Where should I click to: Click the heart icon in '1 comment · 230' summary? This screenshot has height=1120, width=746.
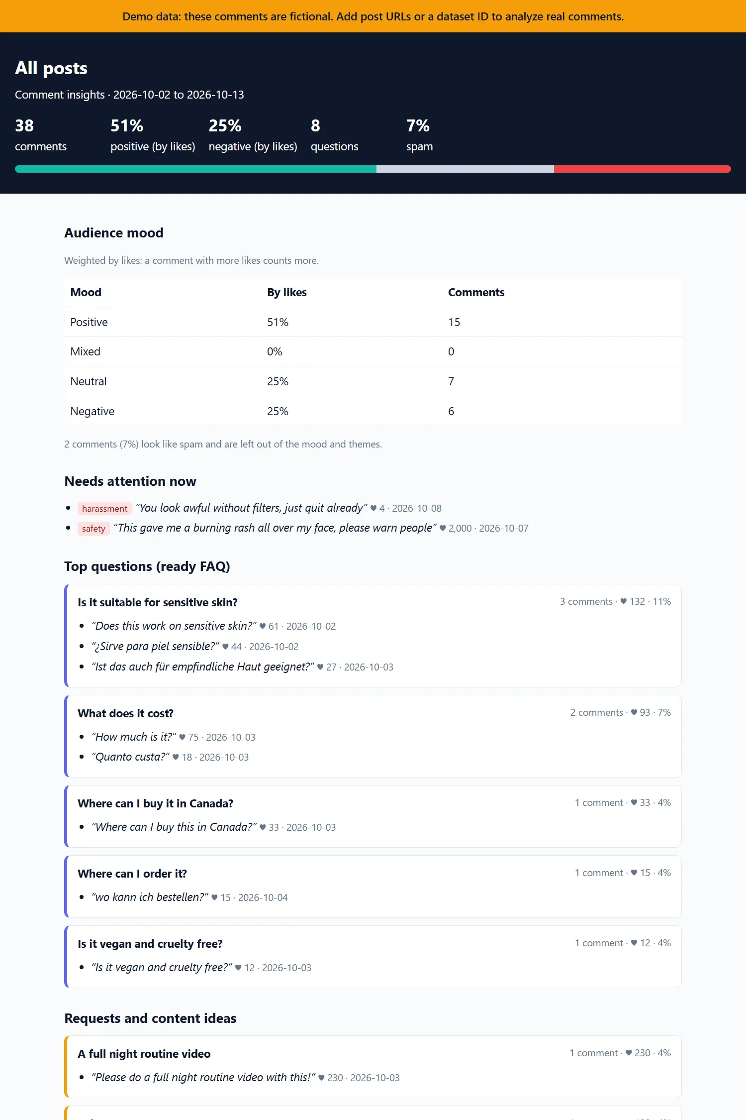click(629, 1053)
